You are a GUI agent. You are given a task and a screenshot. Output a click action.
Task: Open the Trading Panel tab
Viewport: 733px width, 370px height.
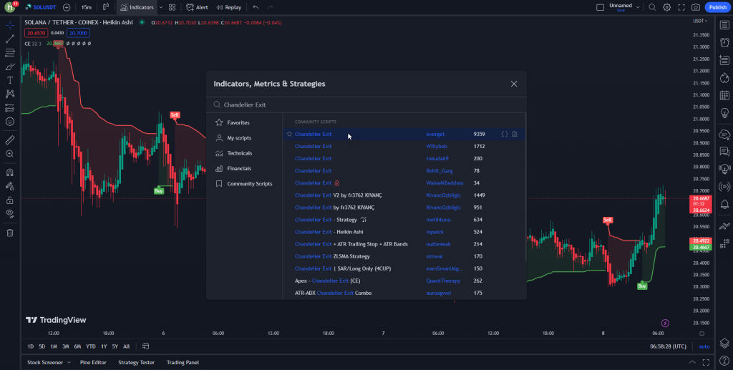click(x=183, y=363)
